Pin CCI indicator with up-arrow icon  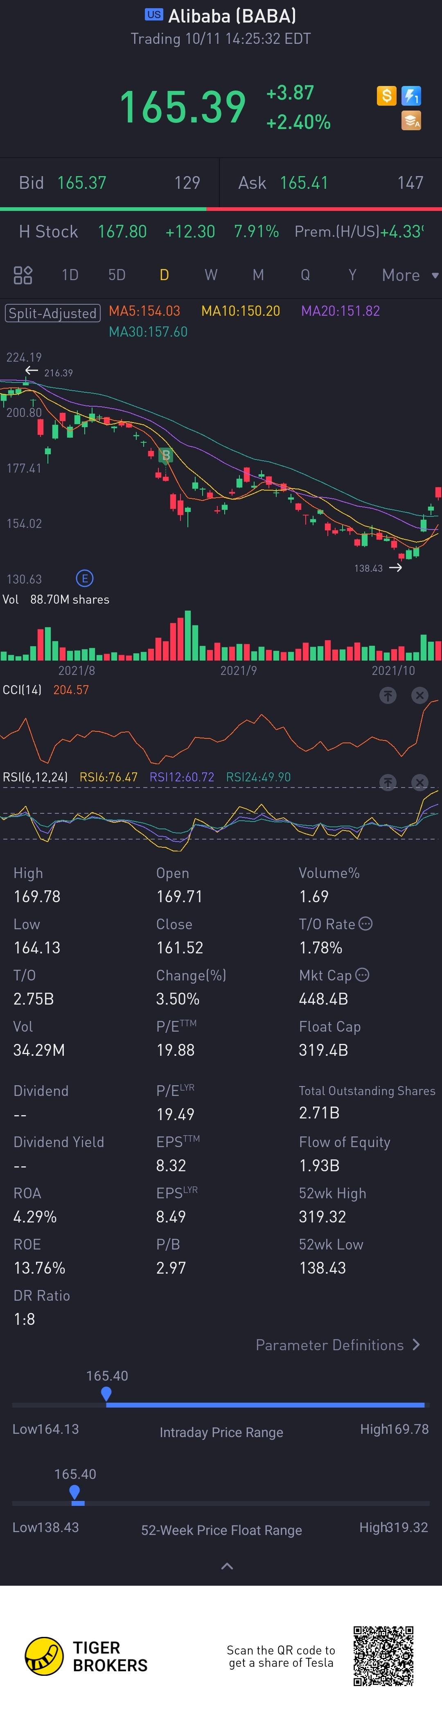tap(388, 695)
